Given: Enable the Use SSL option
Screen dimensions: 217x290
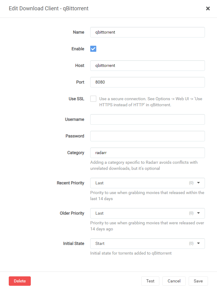Looking at the screenshot, I should coord(93,98).
